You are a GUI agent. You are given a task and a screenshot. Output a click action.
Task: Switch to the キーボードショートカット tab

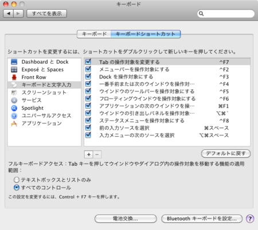[x=146, y=34]
